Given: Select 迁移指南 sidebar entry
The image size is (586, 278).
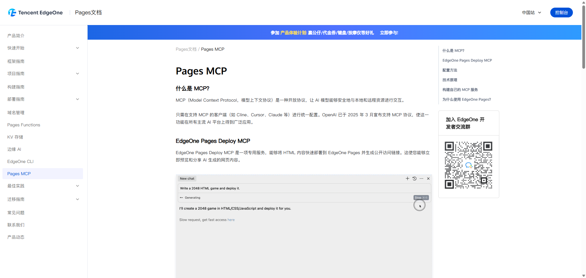Looking at the screenshot, I should click(x=16, y=199).
